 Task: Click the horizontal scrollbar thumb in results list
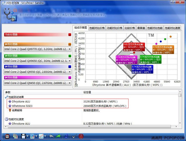[89, 127]
